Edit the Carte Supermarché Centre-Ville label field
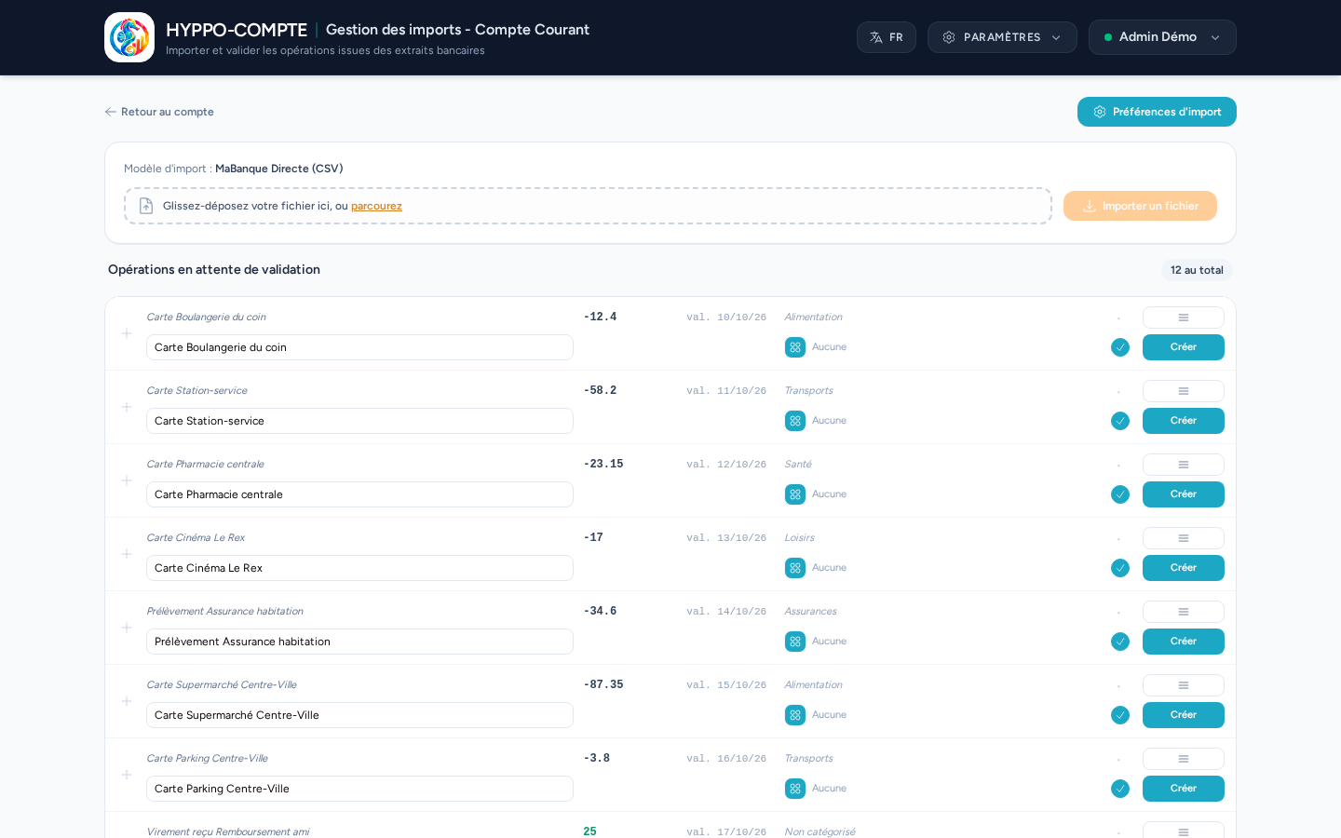Image resolution: width=1341 pixels, height=838 pixels. click(359, 715)
